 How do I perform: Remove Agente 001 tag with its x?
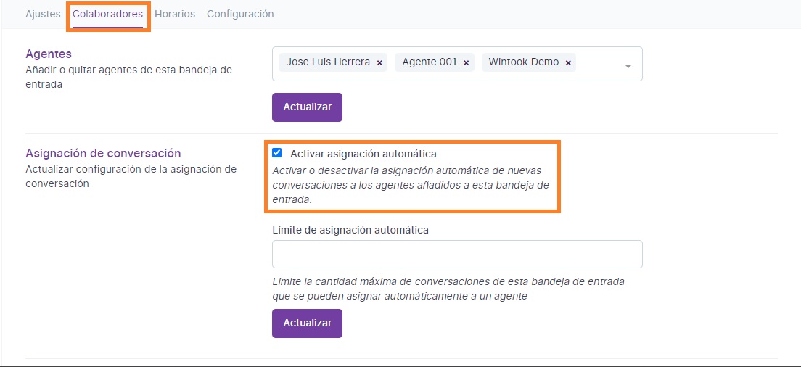click(x=466, y=63)
